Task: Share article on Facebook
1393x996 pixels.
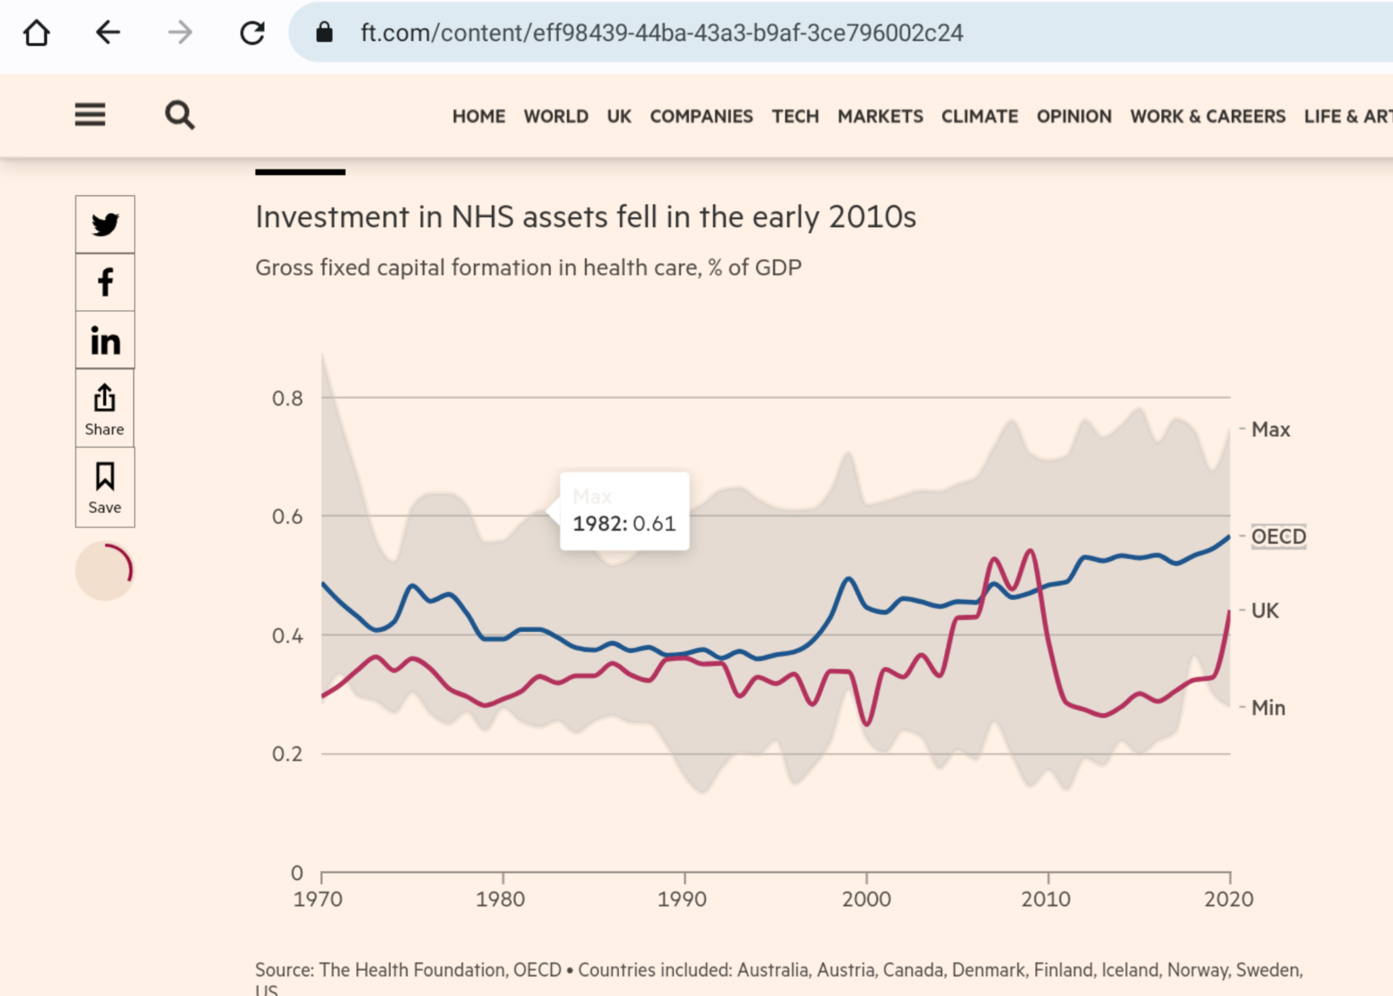Action: pyautogui.click(x=105, y=282)
